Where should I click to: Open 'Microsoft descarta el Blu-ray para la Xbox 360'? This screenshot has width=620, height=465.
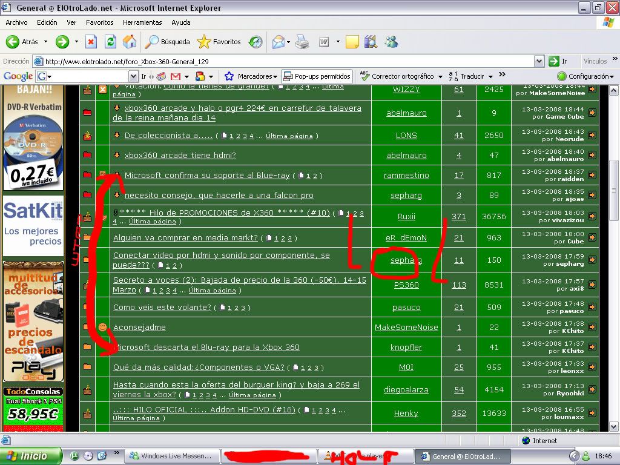[208, 347]
